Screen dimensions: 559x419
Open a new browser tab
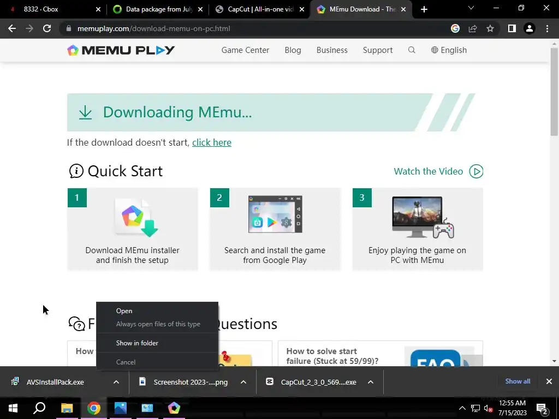coord(424,9)
